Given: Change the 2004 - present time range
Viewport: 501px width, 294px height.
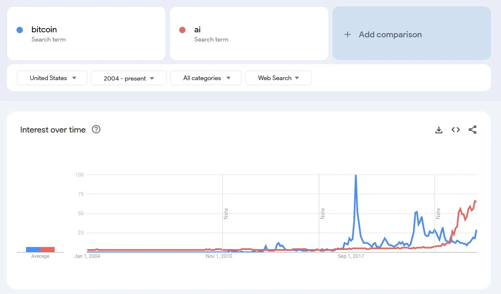Looking at the screenshot, I should pos(129,78).
